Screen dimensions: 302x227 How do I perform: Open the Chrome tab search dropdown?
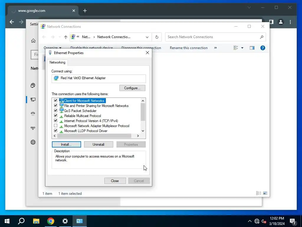pyautogui.click(x=249, y=7)
